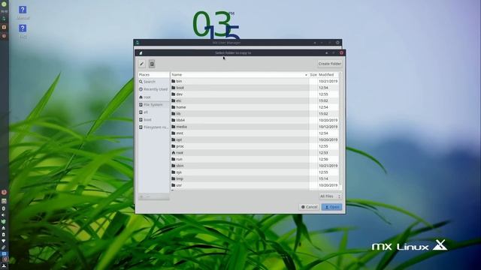Click the Size column header
The width and height of the screenshot is (481, 270).
(x=313, y=75)
